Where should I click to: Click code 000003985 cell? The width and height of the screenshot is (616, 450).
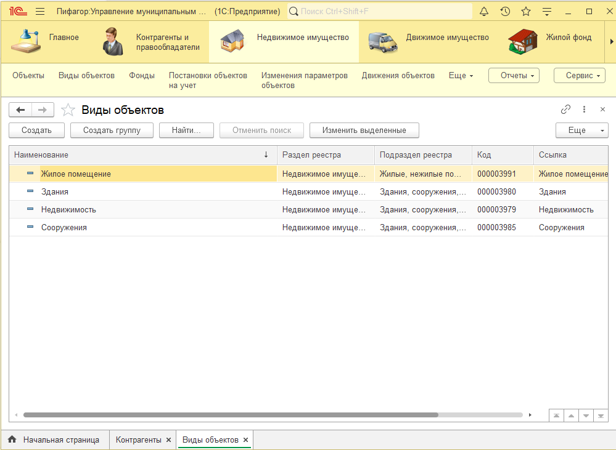[x=496, y=228]
